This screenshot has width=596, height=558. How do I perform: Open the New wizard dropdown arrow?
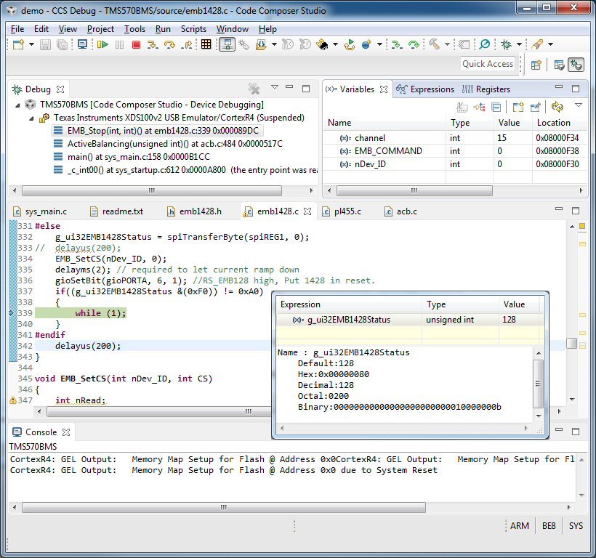pyautogui.click(x=31, y=44)
